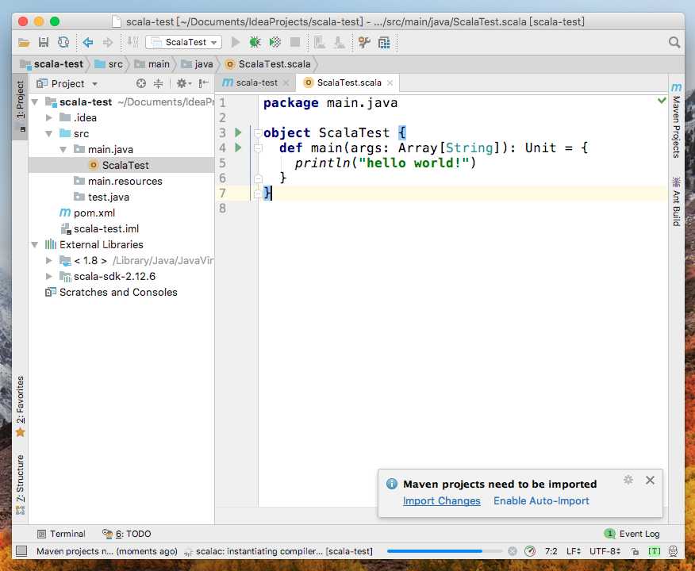
Task: Click the Synchronize toolbar icon
Action: tap(63, 43)
